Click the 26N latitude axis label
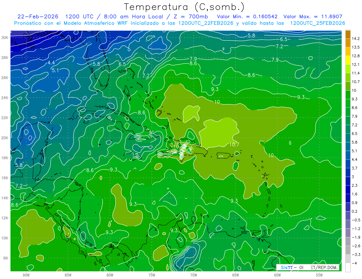 click(x=5, y=78)
